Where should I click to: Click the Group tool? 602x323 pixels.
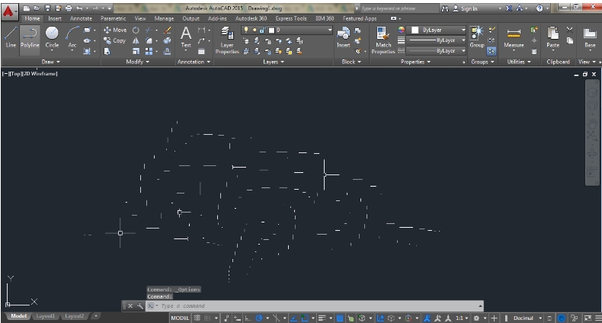(477, 37)
